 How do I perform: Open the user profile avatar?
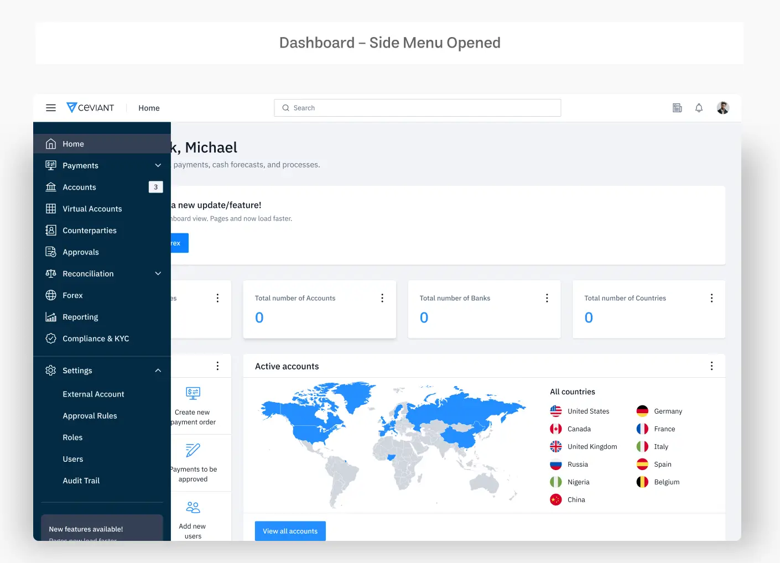click(723, 108)
